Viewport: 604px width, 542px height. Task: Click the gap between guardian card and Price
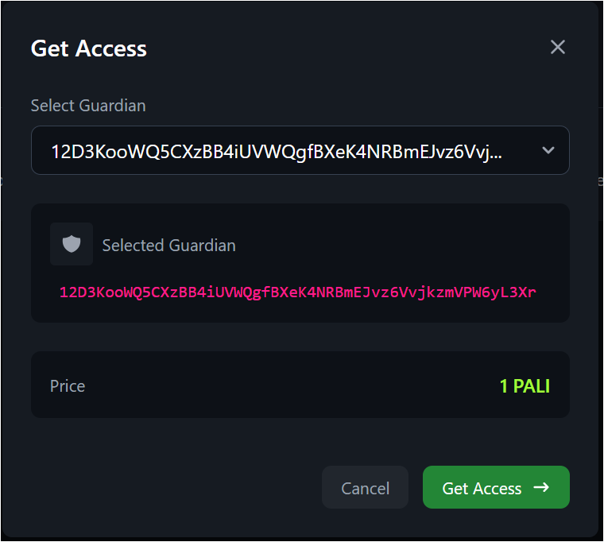coord(300,337)
